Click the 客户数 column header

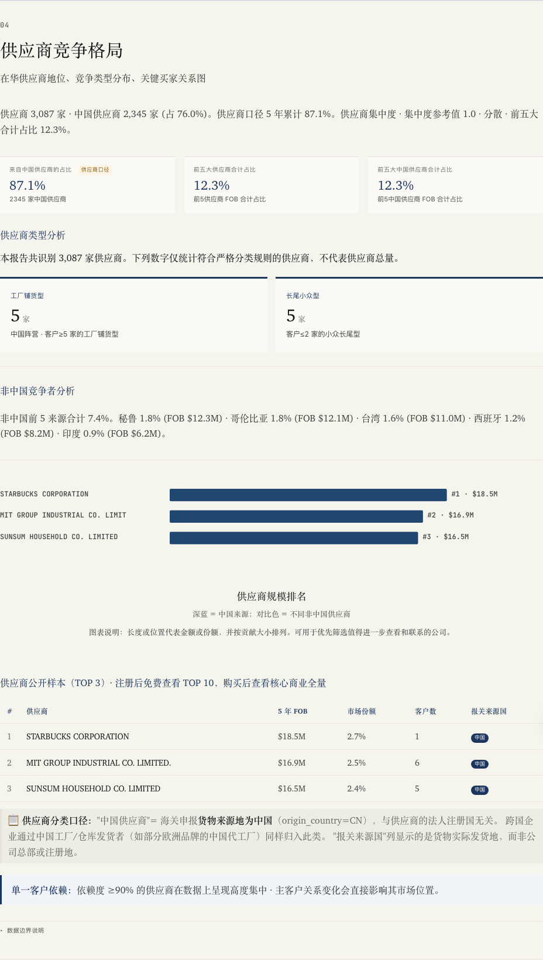(x=425, y=711)
